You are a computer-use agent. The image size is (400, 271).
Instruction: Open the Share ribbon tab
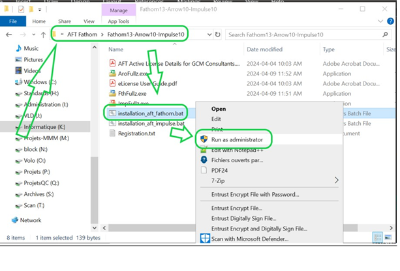65,21
